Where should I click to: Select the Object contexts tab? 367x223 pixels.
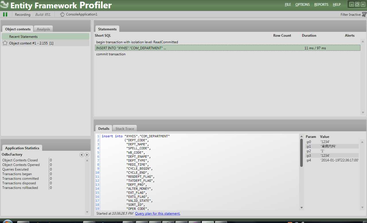pyautogui.click(x=18, y=29)
